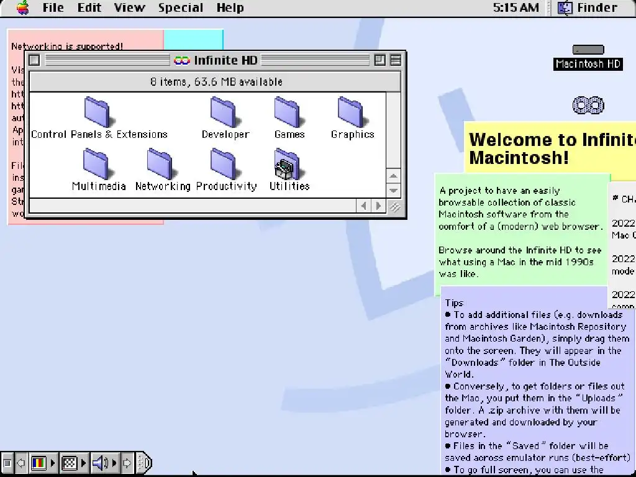Viewport: 636px width, 477px height.
Task: Open the View menu
Action: pos(129,7)
